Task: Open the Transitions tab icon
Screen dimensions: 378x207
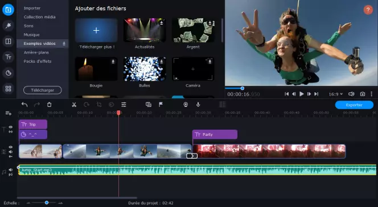Action: coord(8,42)
